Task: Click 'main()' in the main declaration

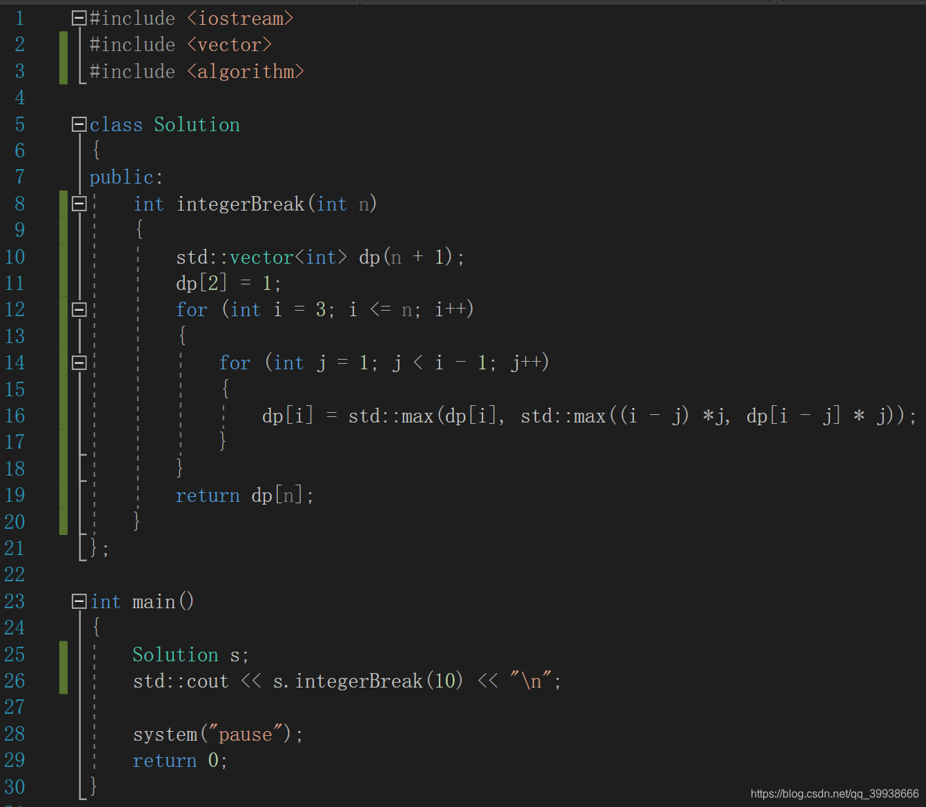Action: coord(164,602)
